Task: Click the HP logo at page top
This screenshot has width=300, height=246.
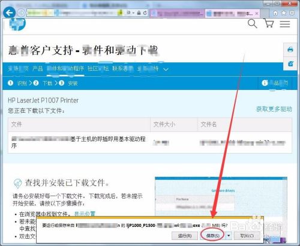Action: (17, 25)
